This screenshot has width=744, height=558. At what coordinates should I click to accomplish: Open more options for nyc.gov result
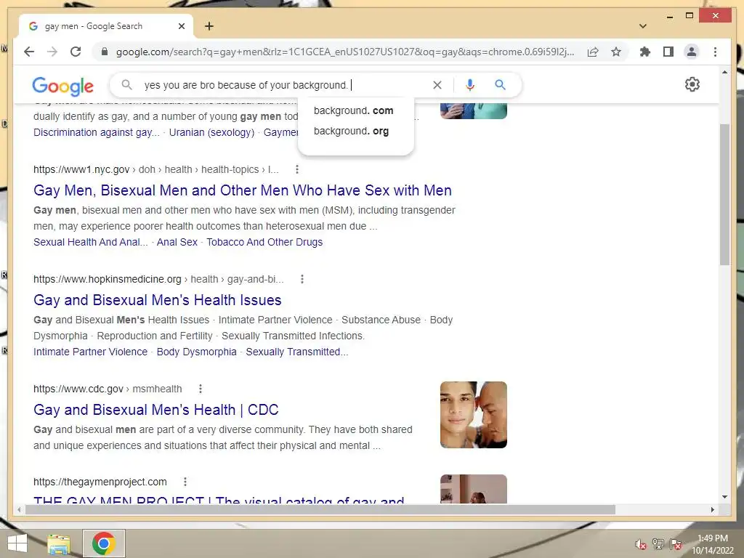click(297, 169)
